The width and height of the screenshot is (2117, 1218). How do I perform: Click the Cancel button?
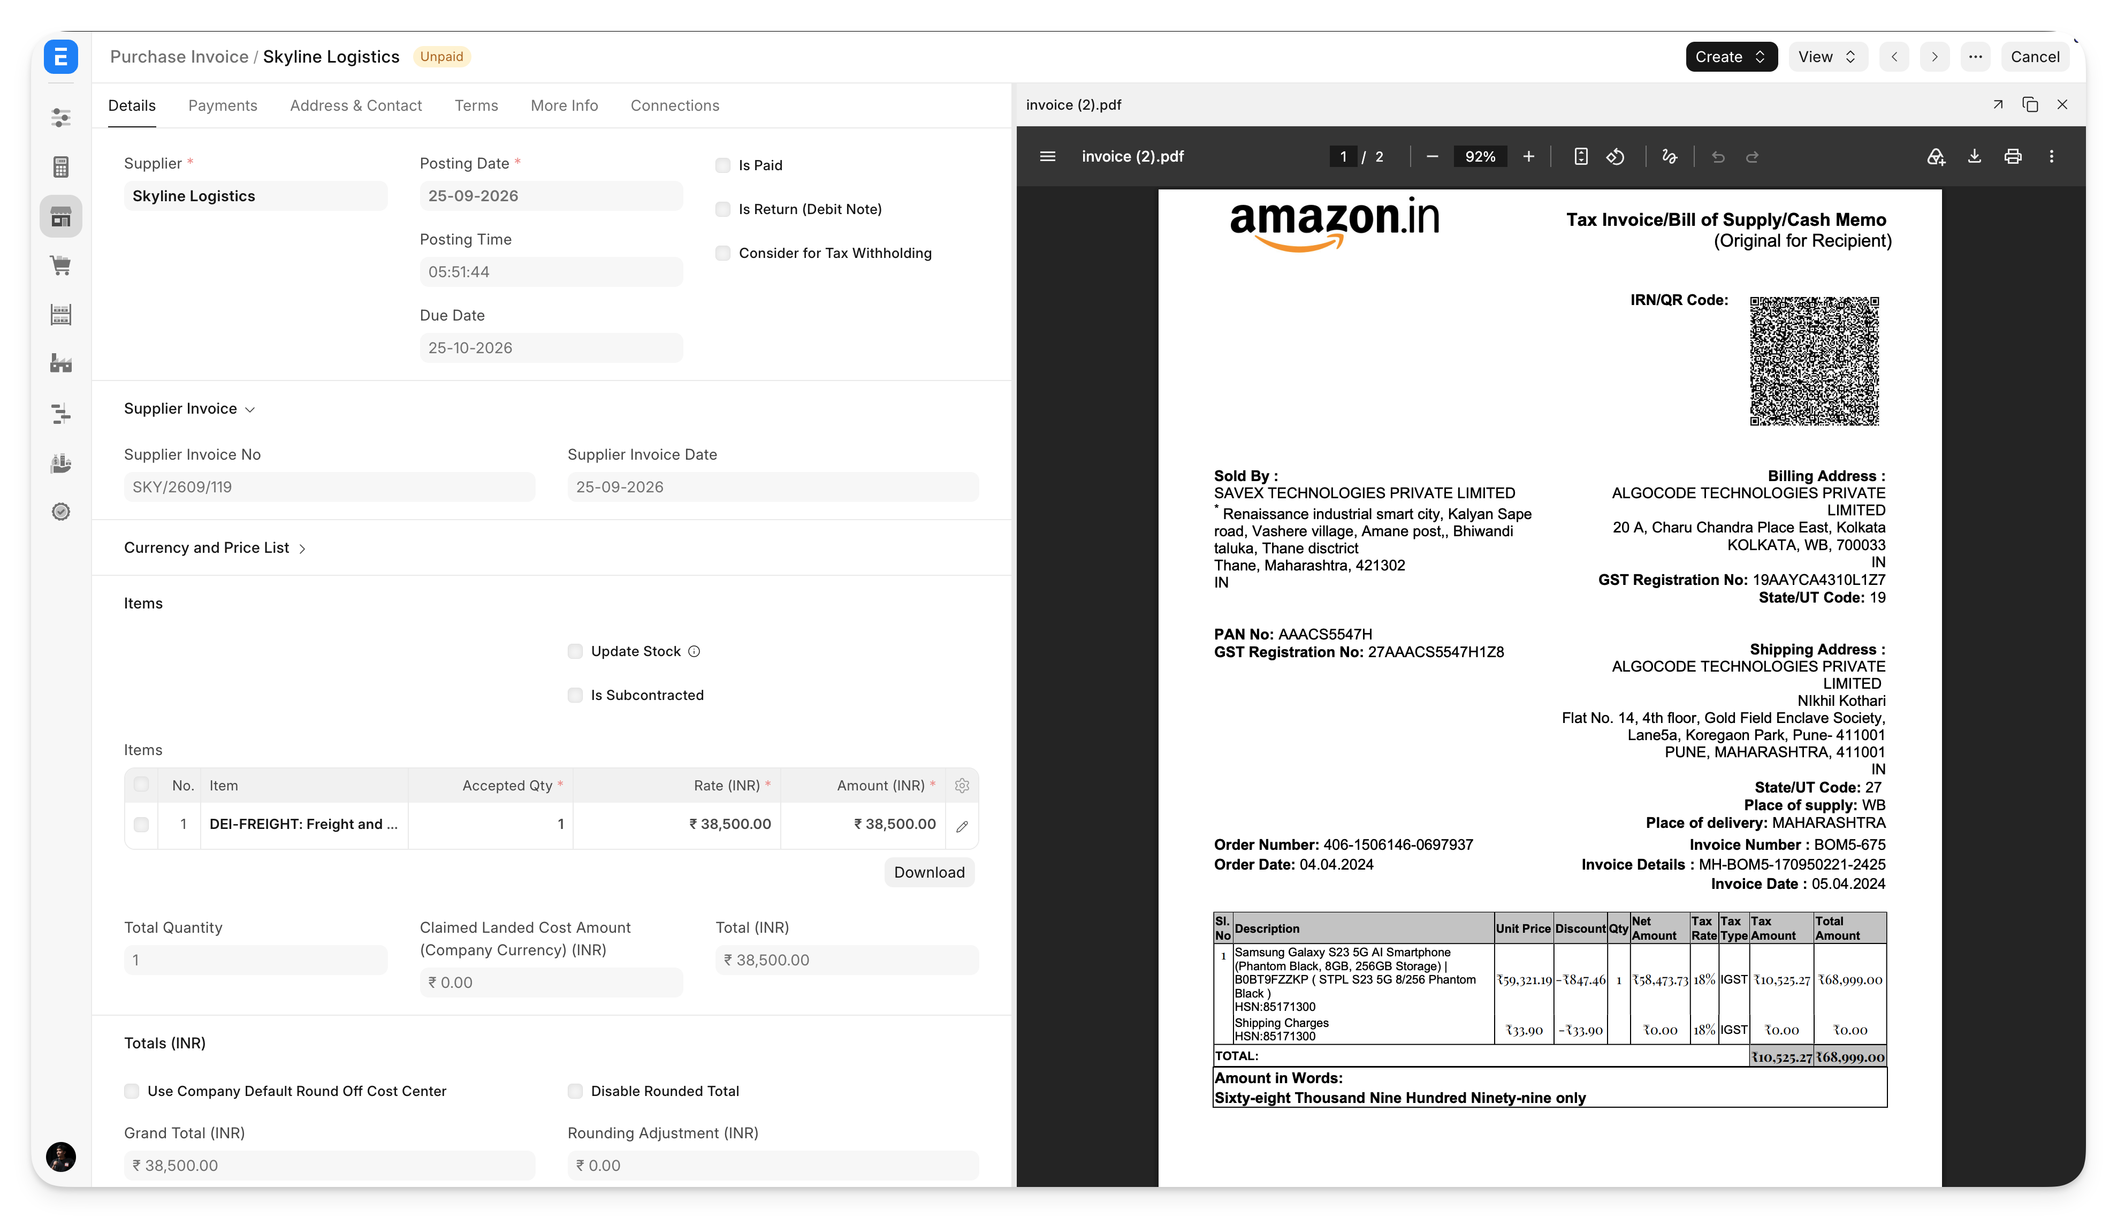tap(2034, 57)
